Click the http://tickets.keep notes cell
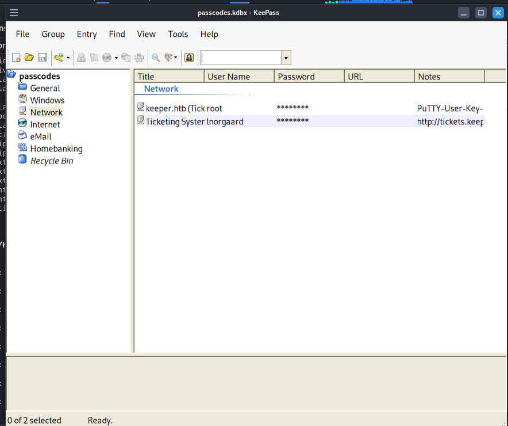The height and width of the screenshot is (426, 508). pyautogui.click(x=450, y=121)
